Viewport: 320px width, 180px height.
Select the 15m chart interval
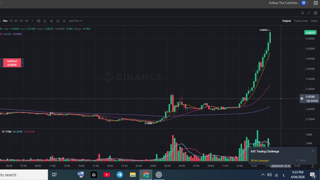coord(5,21)
